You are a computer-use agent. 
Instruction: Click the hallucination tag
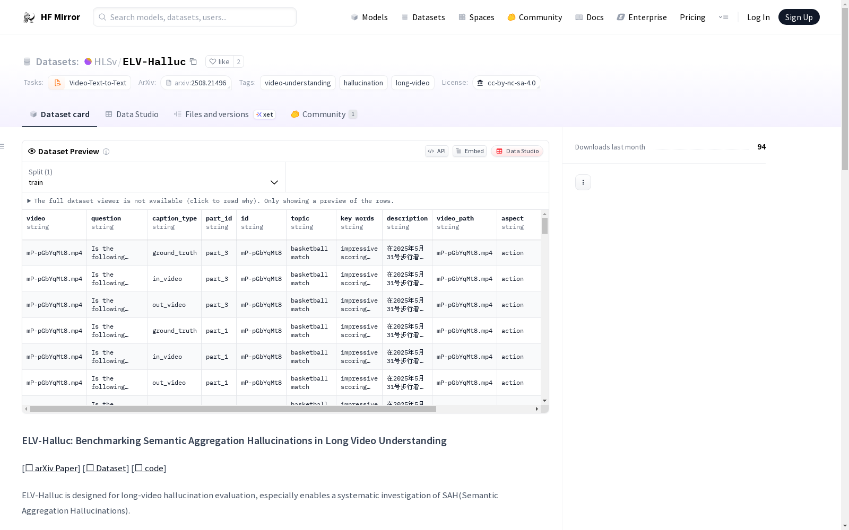pos(363,83)
